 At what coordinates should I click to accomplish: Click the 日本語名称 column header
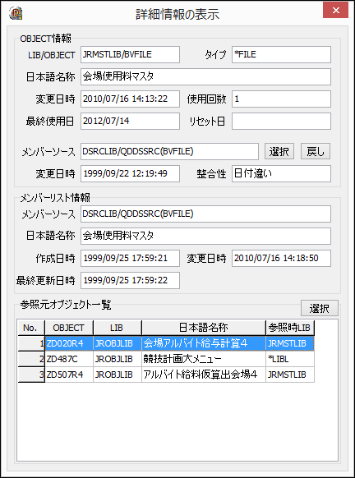click(204, 328)
